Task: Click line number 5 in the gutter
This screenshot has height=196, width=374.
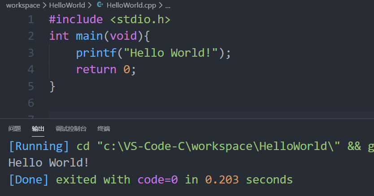Action: pyautogui.click(x=31, y=86)
